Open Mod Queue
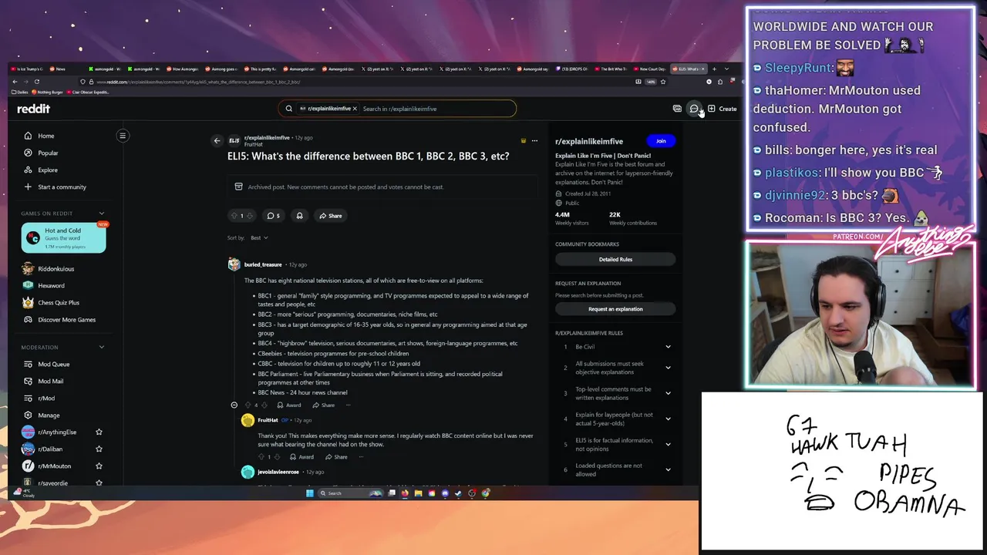Screen dimensions: 987x555 54,364
